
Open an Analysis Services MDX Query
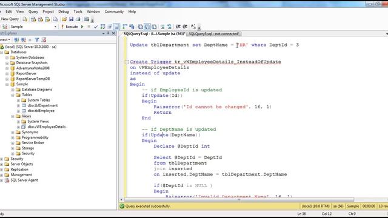point(33,19)
